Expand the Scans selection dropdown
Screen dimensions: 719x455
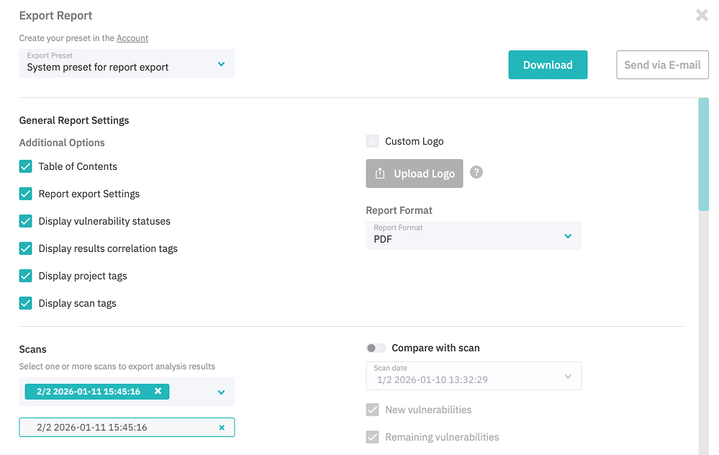click(222, 392)
